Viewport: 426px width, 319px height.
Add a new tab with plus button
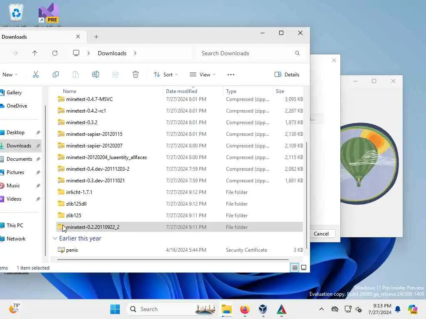96,37
